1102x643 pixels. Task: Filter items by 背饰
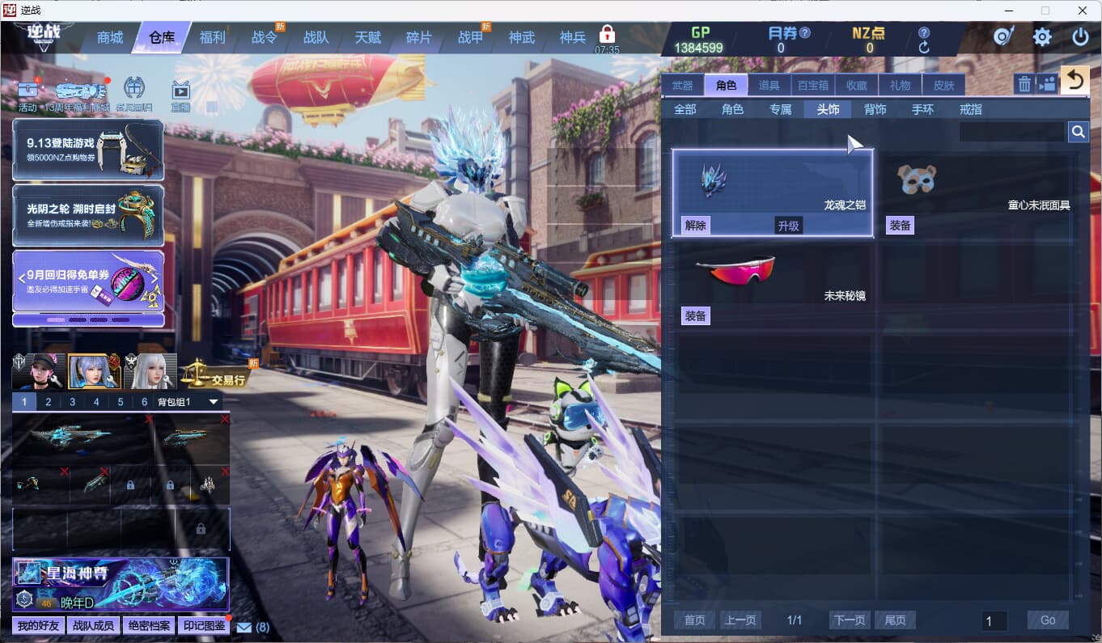click(875, 109)
